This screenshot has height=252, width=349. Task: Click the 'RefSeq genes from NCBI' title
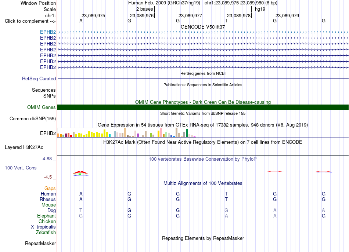click(203, 73)
